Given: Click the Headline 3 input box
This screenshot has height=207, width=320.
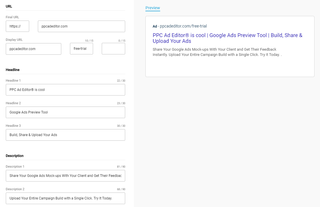Looking at the screenshot, I should click(x=65, y=135).
